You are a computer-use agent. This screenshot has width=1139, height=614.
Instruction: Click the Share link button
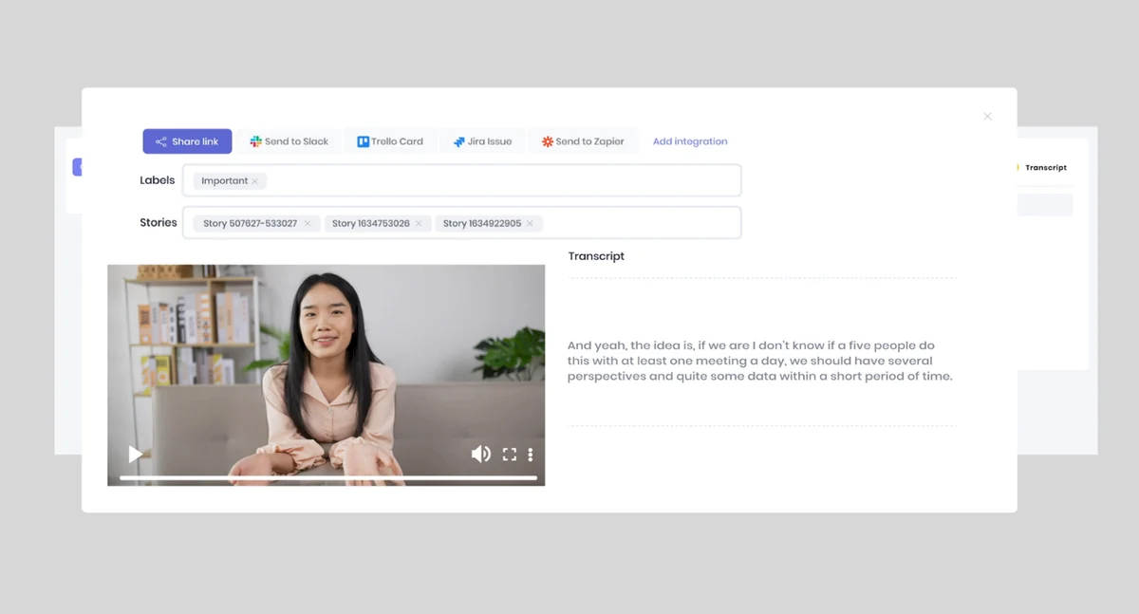coord(187,141)
